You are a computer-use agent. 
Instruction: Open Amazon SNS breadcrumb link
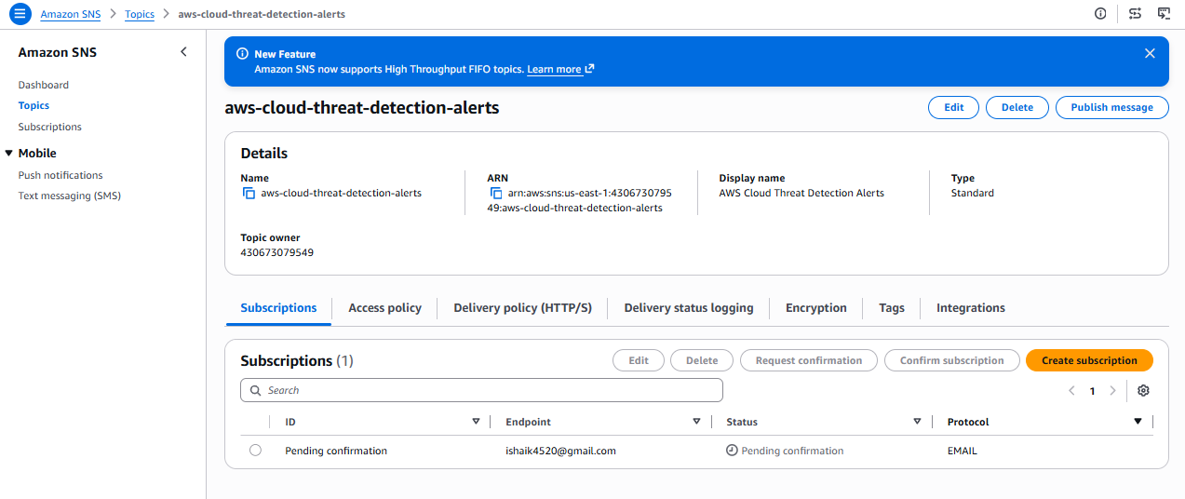72,15
